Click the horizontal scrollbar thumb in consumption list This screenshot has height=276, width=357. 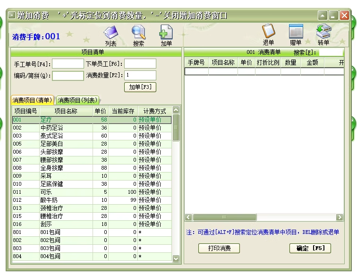tap(224, 217)
